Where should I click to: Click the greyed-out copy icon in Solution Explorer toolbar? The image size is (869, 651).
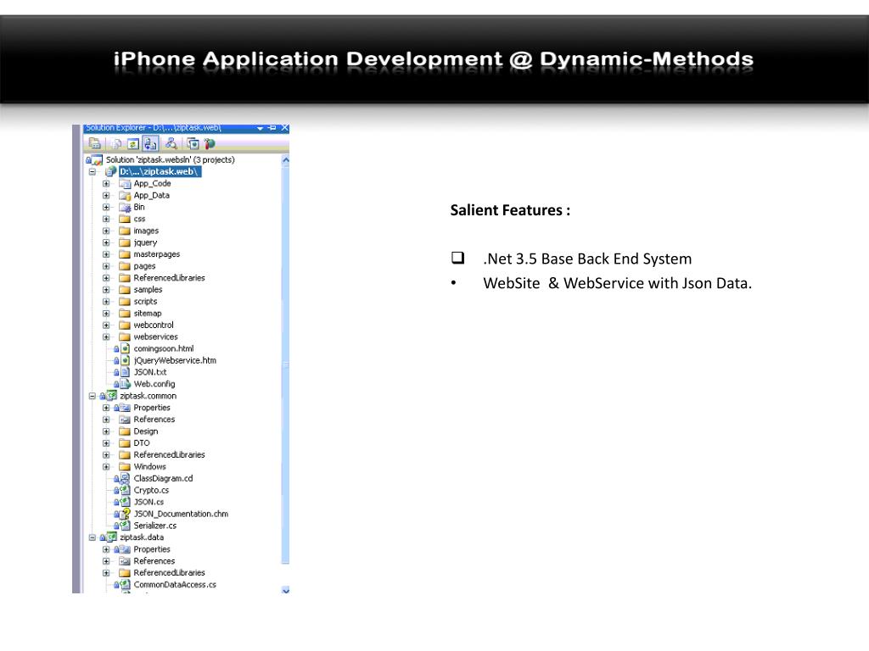pos(115,144)
